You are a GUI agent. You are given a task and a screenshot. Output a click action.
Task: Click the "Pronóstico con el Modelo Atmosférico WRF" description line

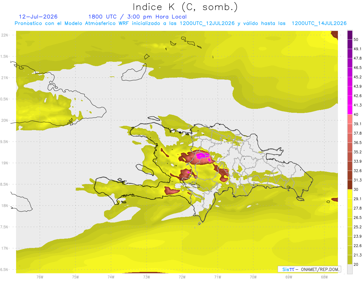(x=181, y=23)
